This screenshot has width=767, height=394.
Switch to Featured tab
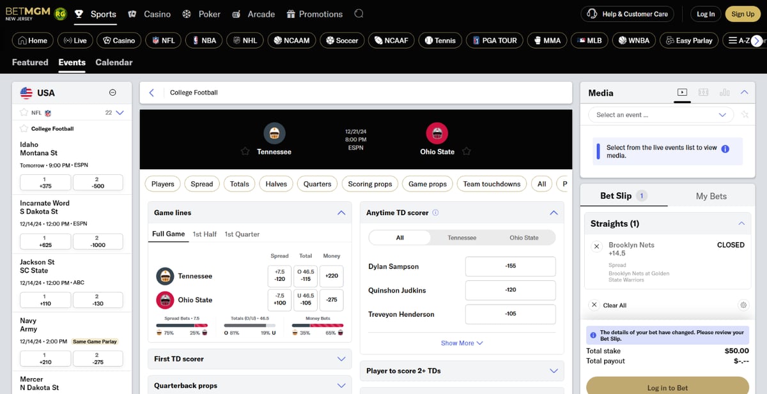tap(30, 62)
